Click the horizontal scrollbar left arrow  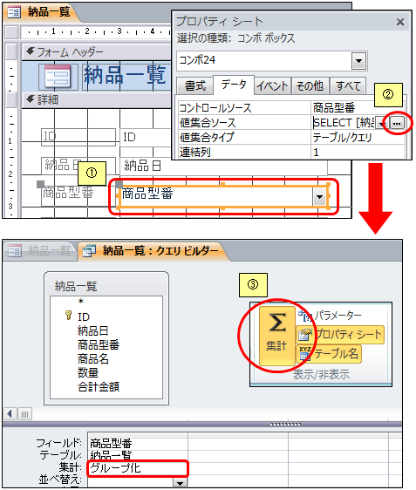coord(10,414)
